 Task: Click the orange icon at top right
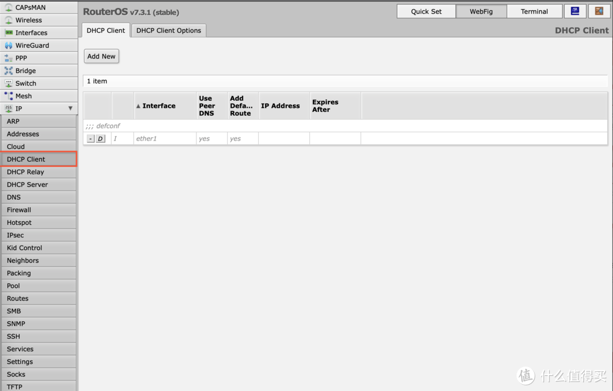(x=599, y=11)
